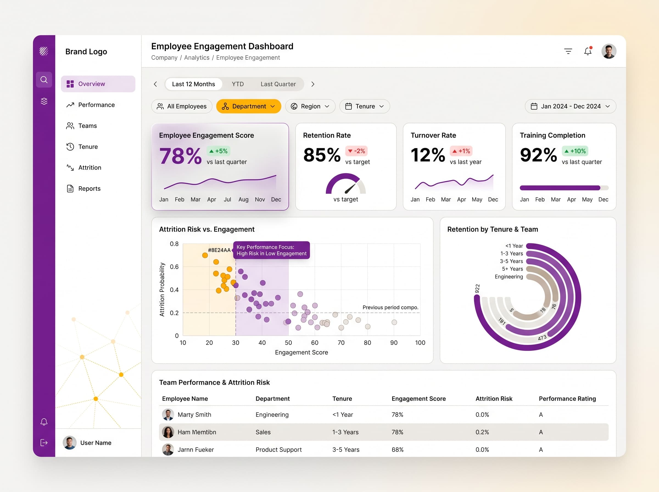659x492 pixels.
Task: Click the brand logo icon in the purple sidebar
Action: pos(44,51)
